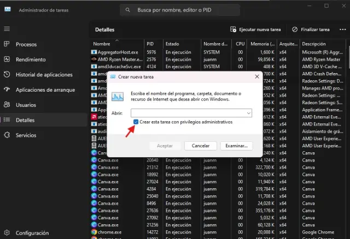Click Ejecutar nueva tarea
The width and height of the screenshot is (350, 239).
point(256,29)
